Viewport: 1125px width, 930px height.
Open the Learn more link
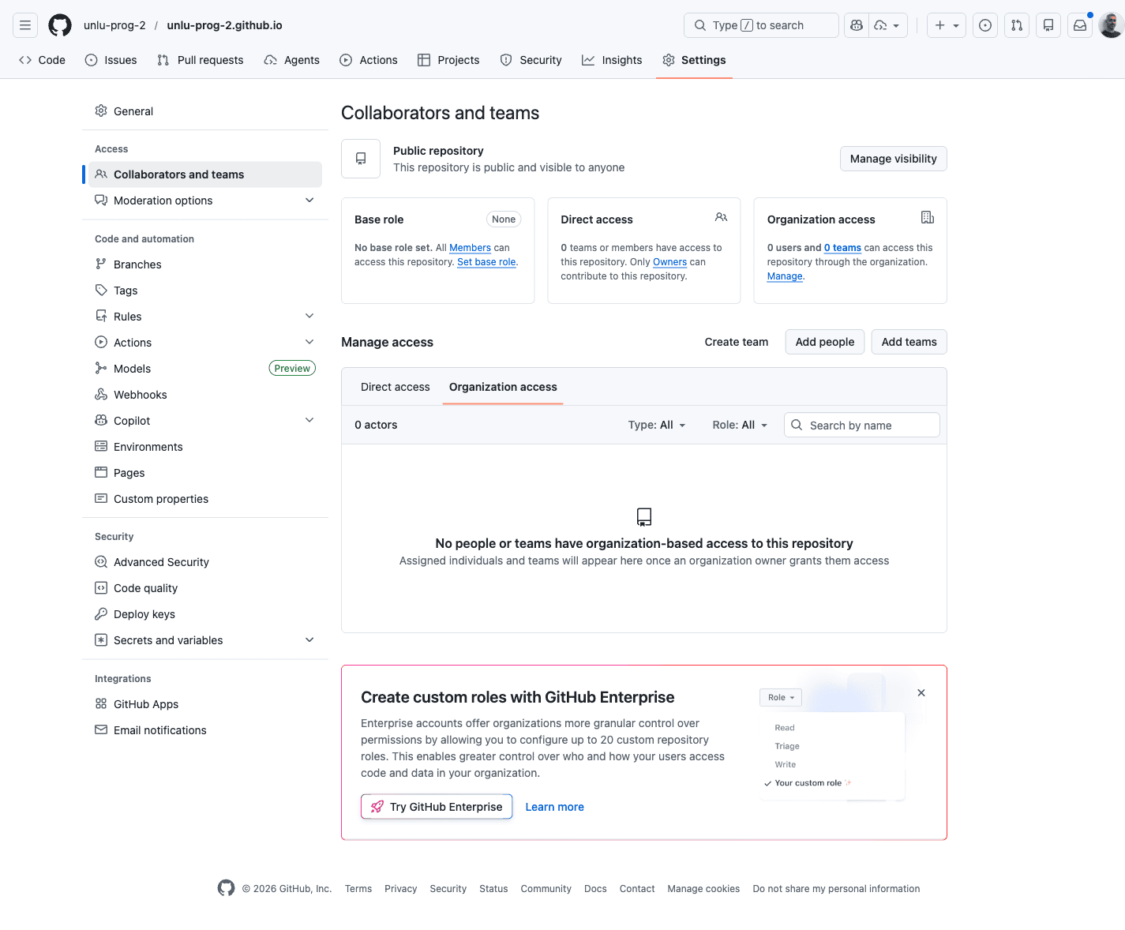coord(554,806)
